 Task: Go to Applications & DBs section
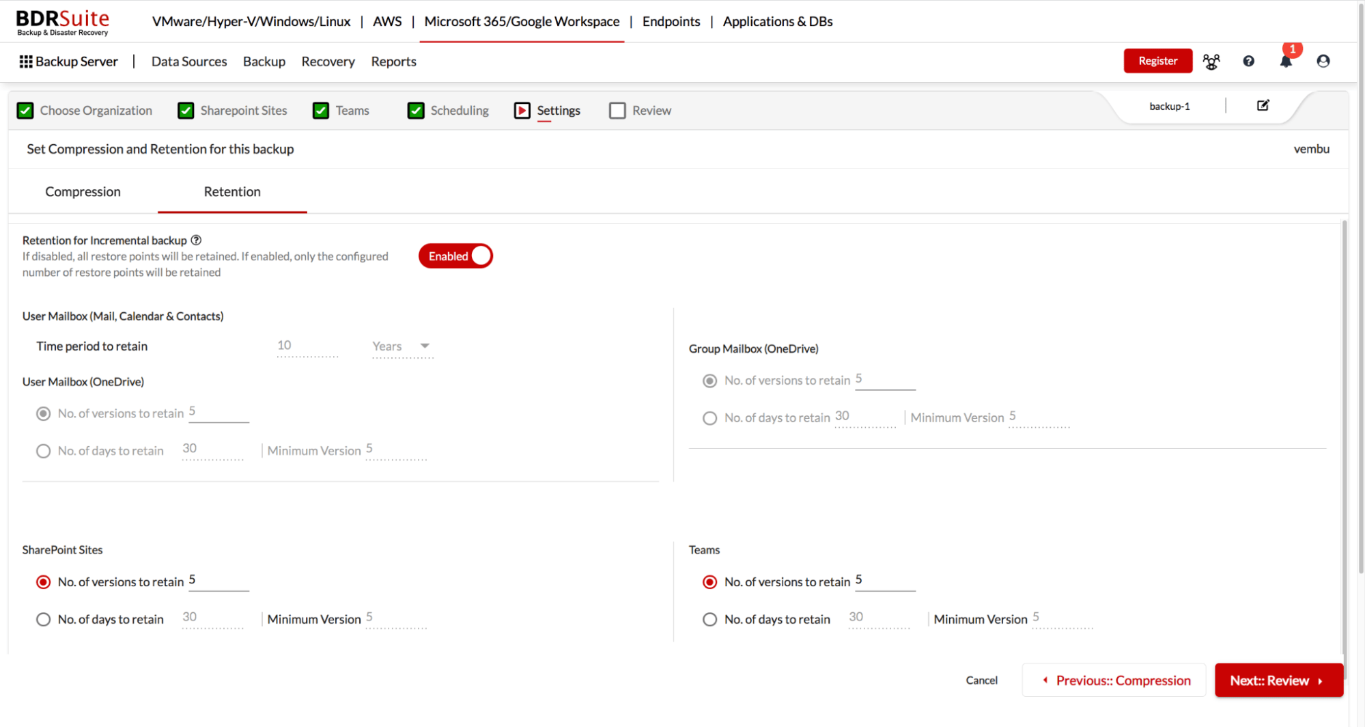(778, 21)
